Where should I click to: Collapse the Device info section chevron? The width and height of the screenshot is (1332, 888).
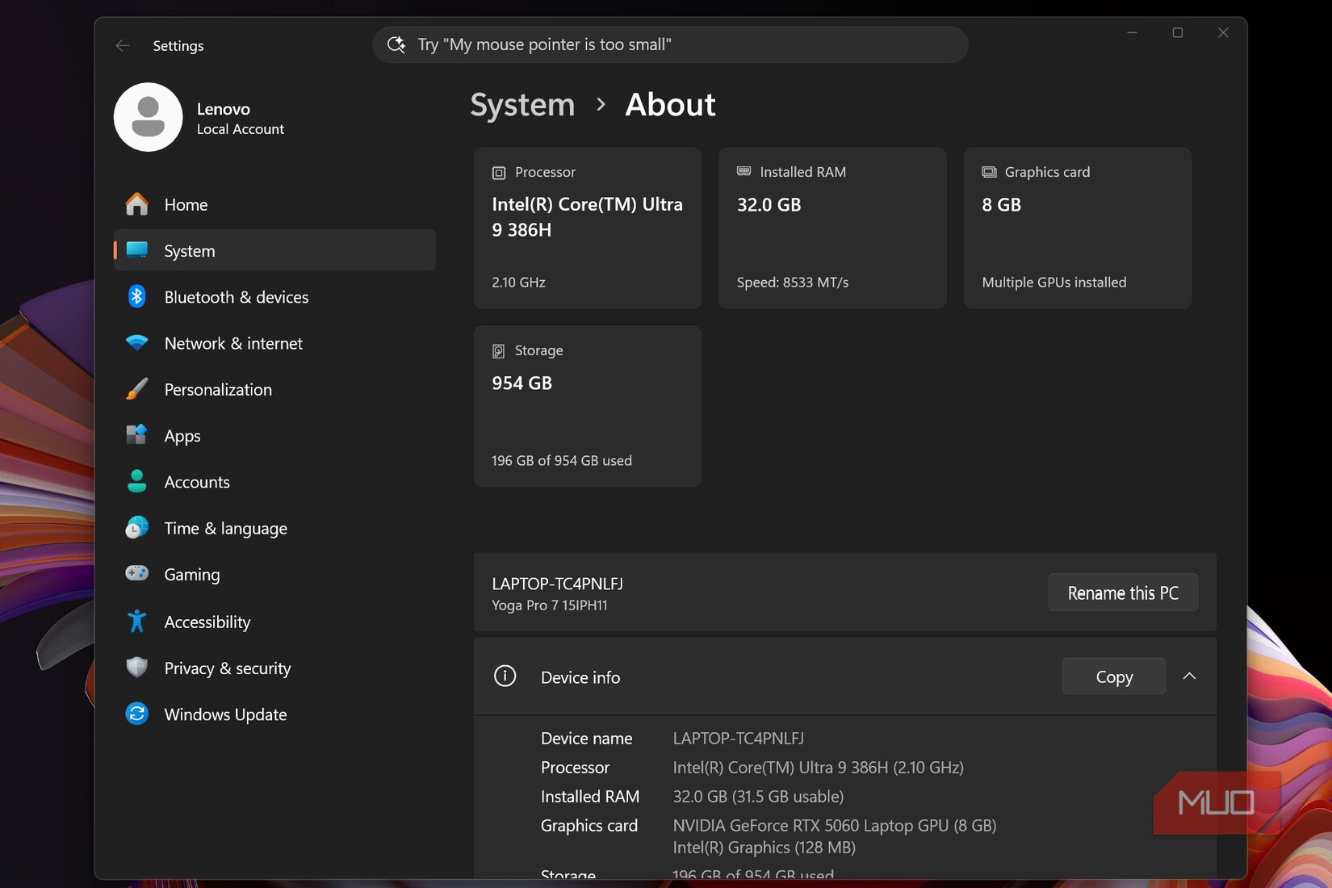1189,676
